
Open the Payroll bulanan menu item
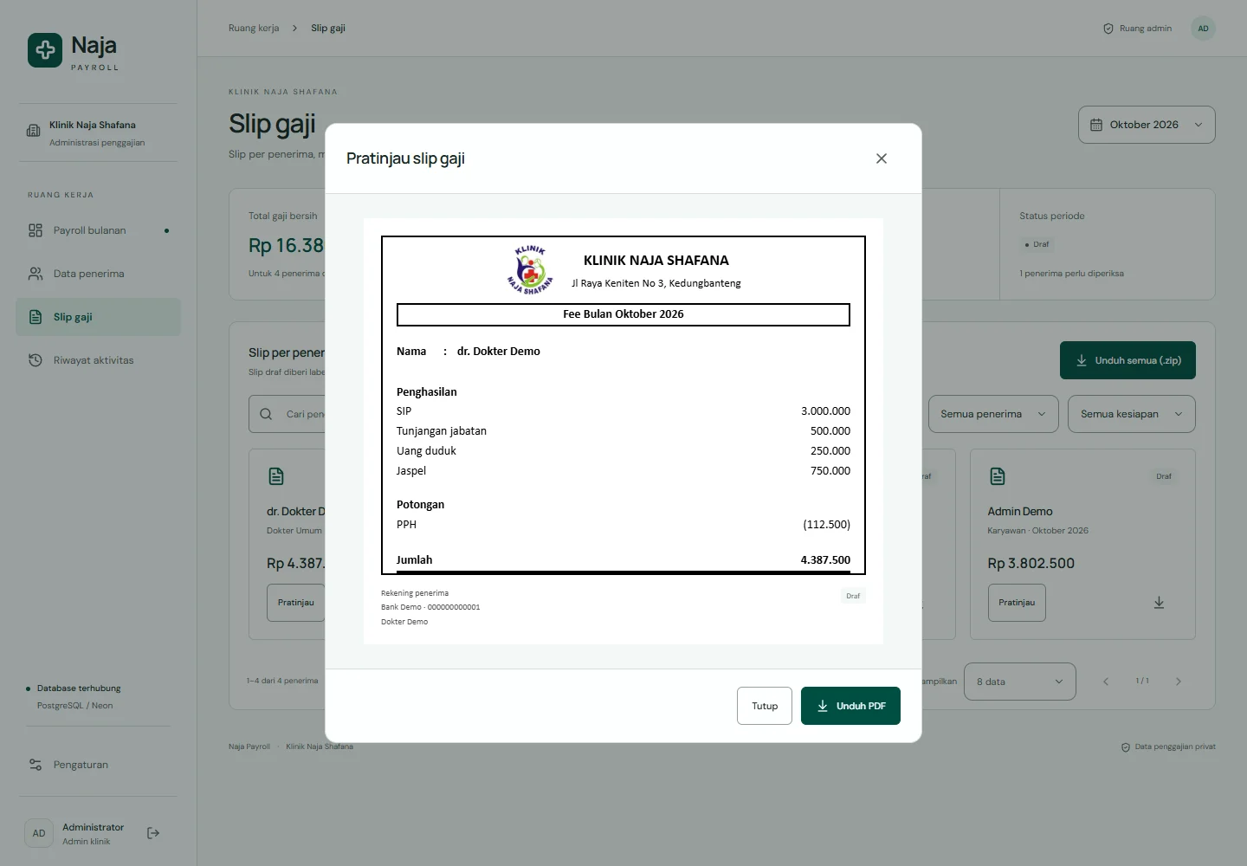coord(98,230)
